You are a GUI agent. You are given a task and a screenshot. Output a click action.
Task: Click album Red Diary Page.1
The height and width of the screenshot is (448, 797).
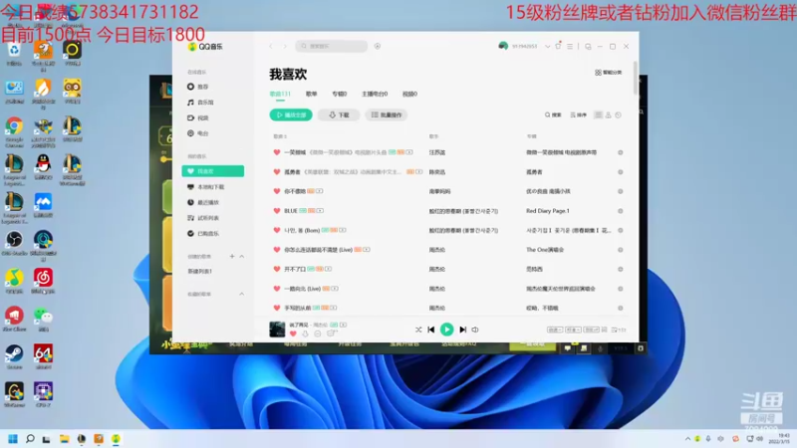tap(547, 211)
